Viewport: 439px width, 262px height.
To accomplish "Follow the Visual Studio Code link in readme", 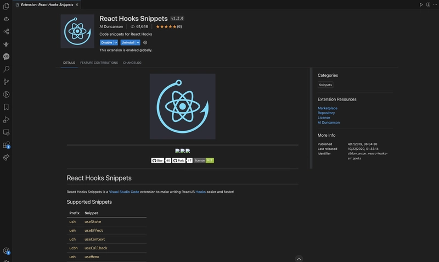I will click(x=124, y=192).
